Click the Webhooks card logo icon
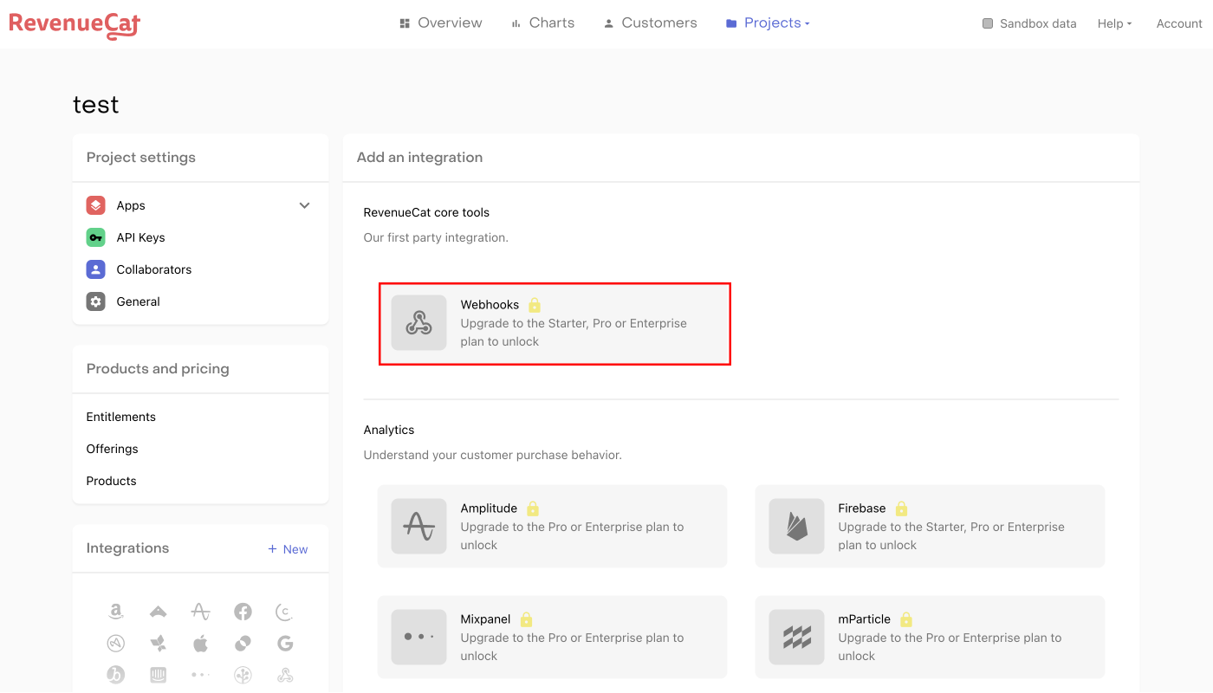This screenshot has height=693, width=1213. 419,323
